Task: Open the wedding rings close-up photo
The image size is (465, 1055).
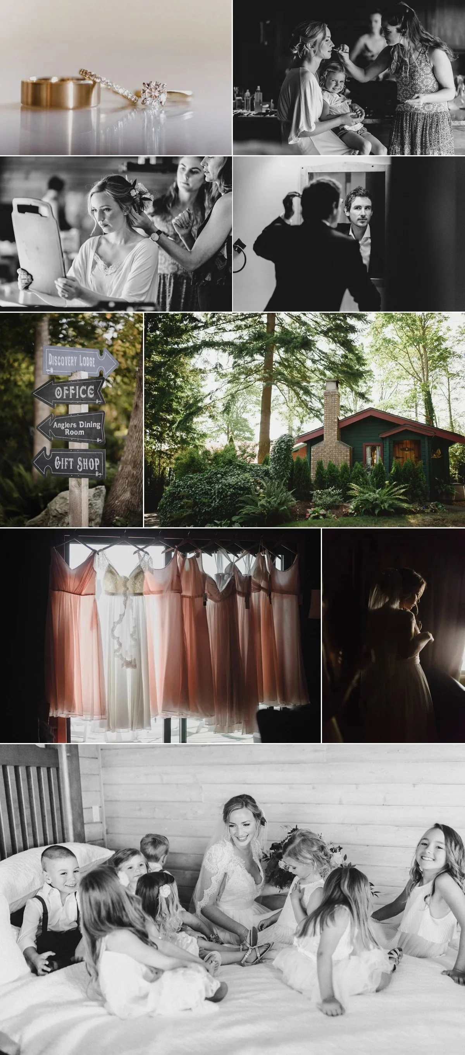Action: click(116, 77)
